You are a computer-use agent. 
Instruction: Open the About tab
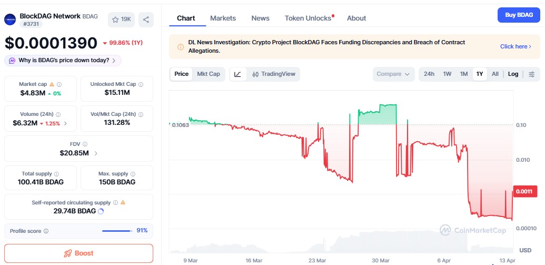(x=356, y=18)
